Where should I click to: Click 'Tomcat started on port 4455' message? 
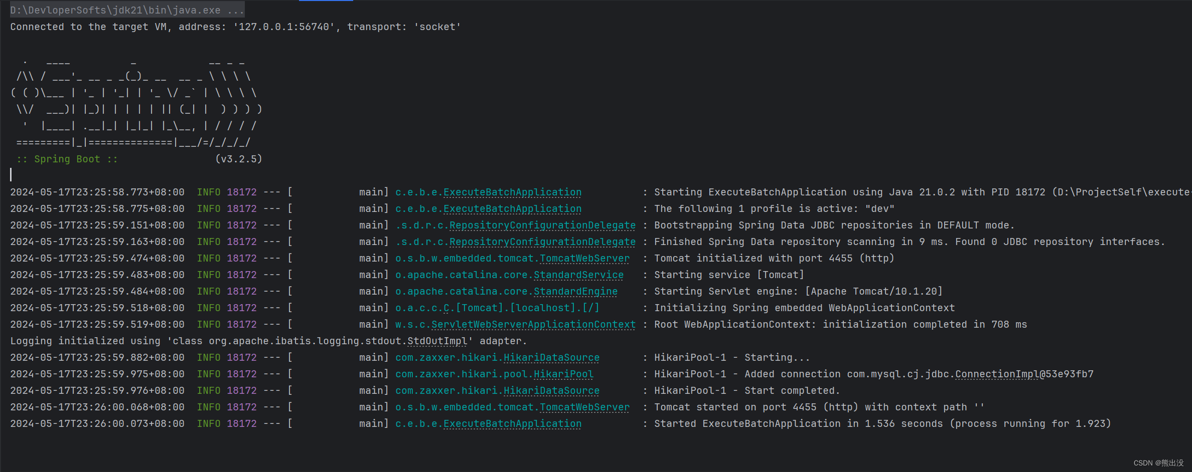point(819,407)
